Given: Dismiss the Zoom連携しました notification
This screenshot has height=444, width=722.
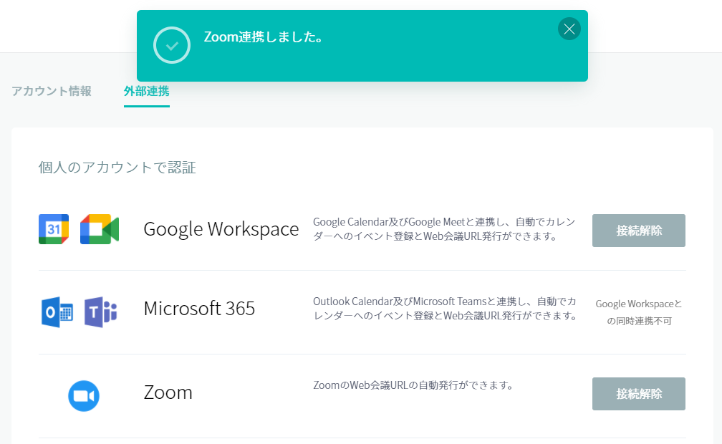Looking at the screenshot, I should click(x=569, y=29).
